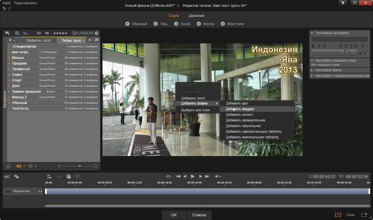Toggle the Соло mode button

(350, 215)
